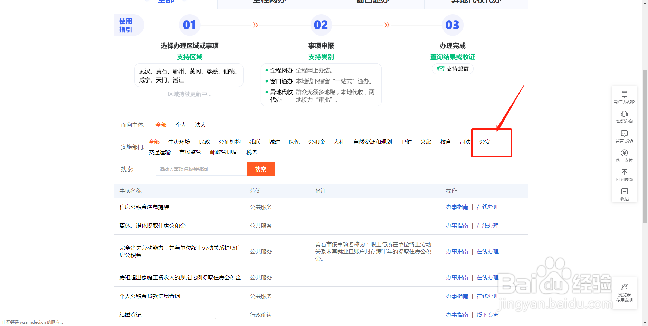Open 智能咨询 smart consultation icon

tap(624, 117)
